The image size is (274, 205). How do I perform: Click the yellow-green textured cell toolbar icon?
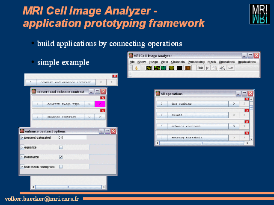(171, 68)
